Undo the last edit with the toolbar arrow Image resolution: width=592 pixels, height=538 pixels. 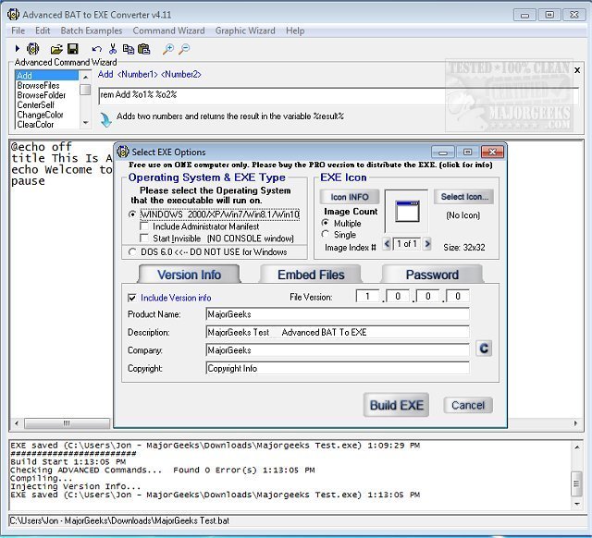pyautogui.click(x=96, y=49)
